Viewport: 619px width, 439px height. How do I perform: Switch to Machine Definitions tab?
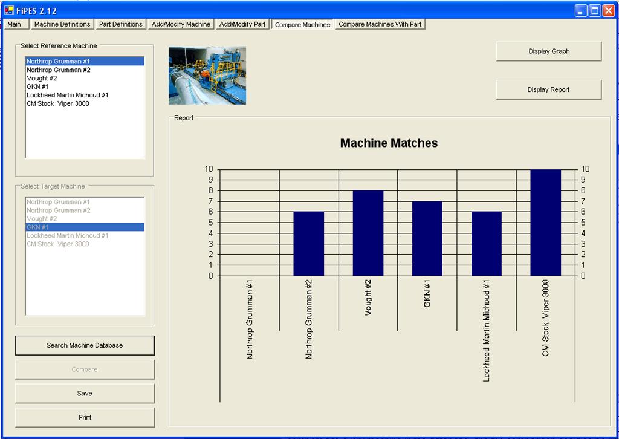point(62,24)
